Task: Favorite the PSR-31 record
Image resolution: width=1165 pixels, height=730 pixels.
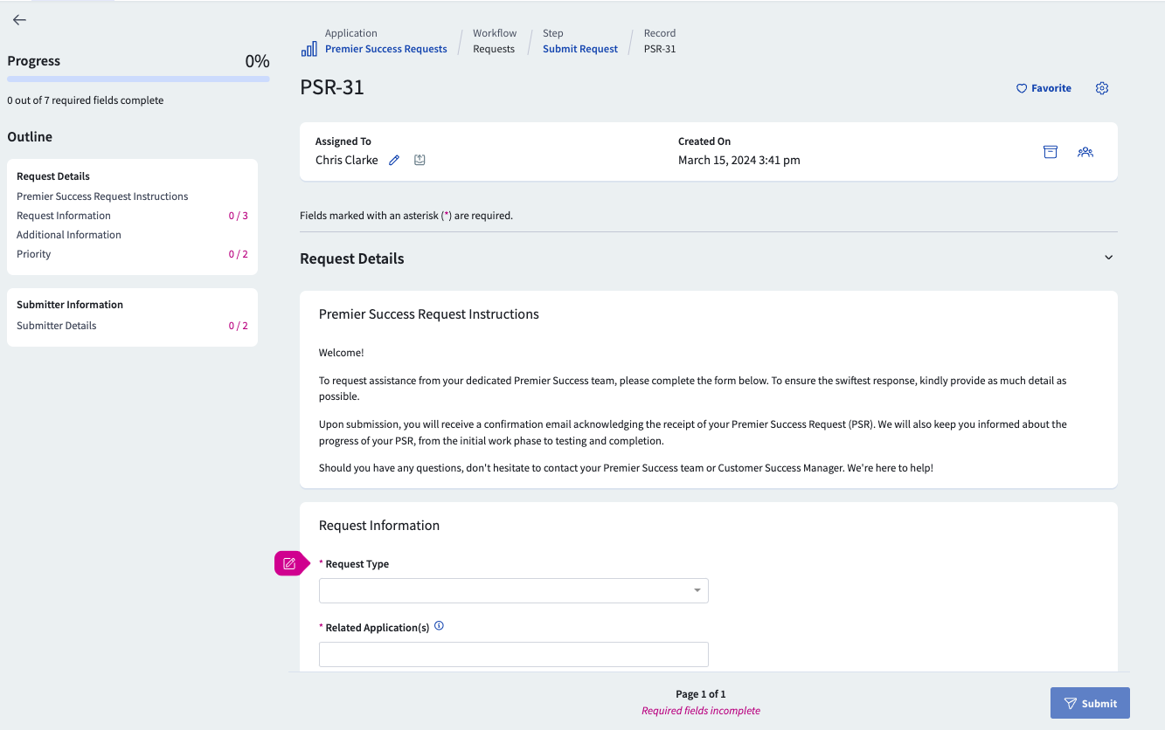Action: click(x=1043, y=87)
